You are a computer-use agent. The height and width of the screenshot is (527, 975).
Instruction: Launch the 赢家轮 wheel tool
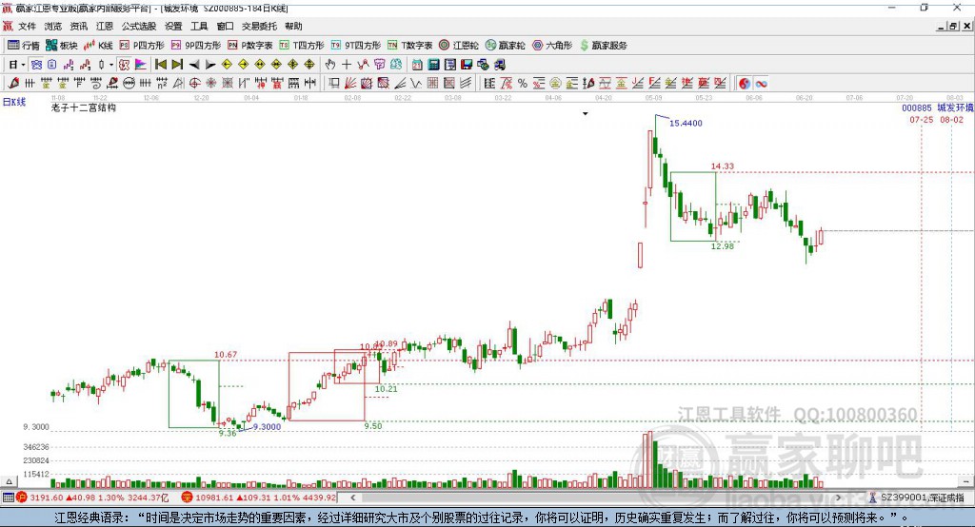tap(505, 46)
